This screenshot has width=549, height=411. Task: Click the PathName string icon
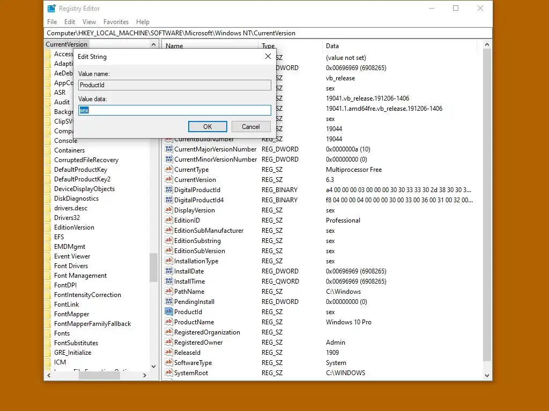(x=169, y=291)
